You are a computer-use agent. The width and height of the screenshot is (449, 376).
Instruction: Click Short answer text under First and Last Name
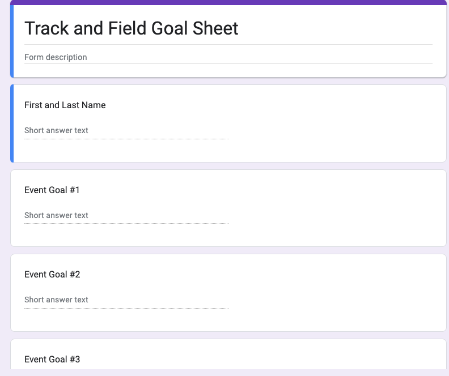[56, 130]
